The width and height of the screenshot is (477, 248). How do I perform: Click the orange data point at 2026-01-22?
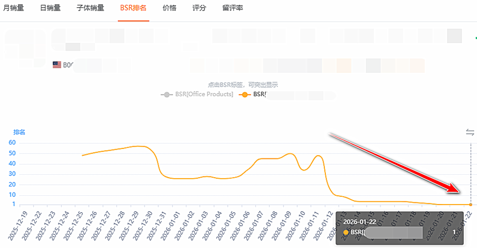[470, 205]
